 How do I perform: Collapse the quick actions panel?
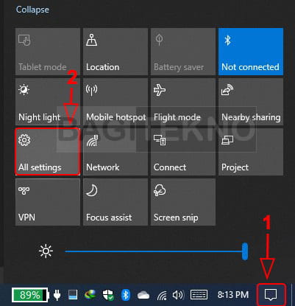pos(32,10)
